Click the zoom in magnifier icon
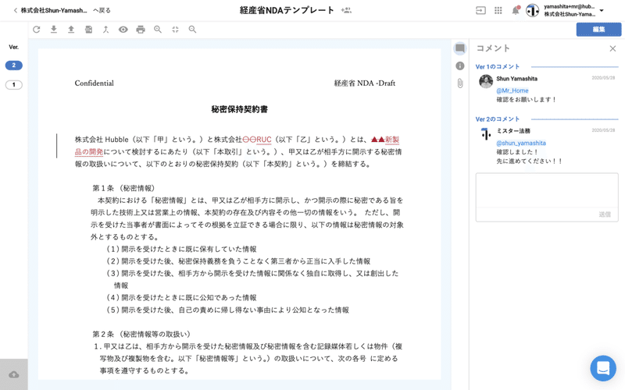 pyautogui.click(x=158, y=30)
